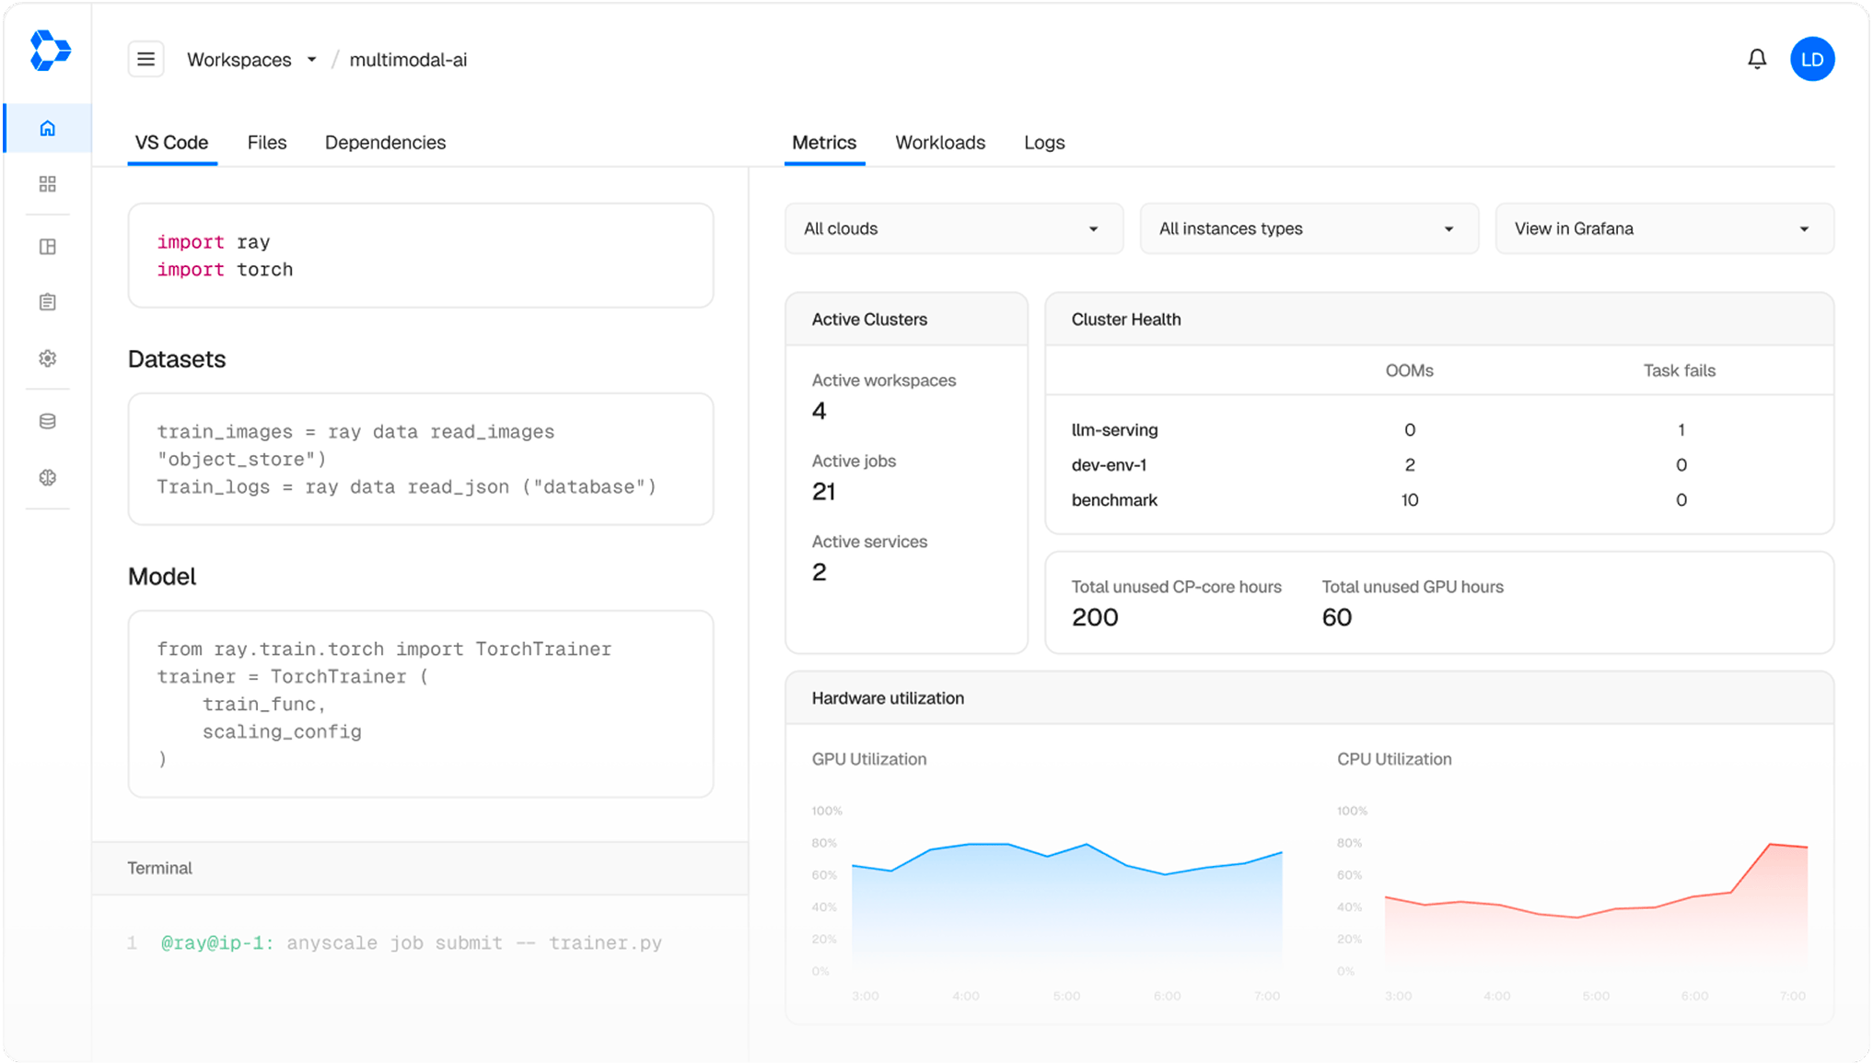The image size is (1873, 1064).
Task: Open the clipboard jobs icon in sidebar
Action: 48,302
